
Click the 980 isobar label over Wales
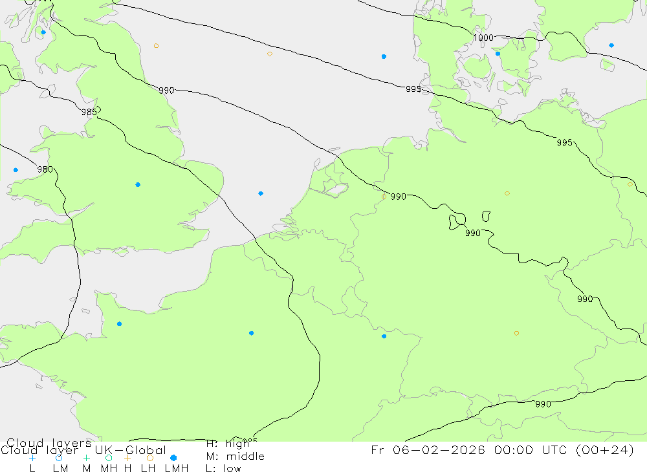(x=45, y=169)
